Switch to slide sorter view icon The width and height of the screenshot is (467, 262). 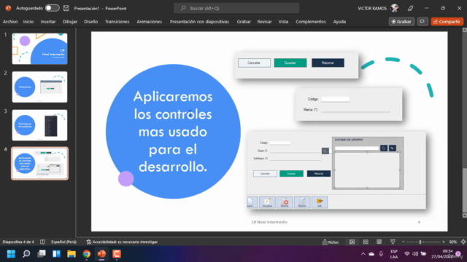click(366, 242)
